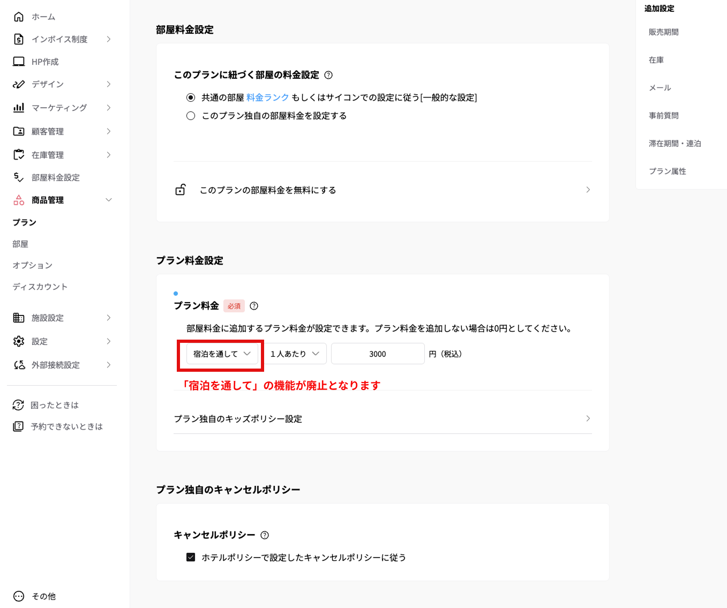Click help icon beside 部屋の料金設定 heading

(x=328, y=75)
